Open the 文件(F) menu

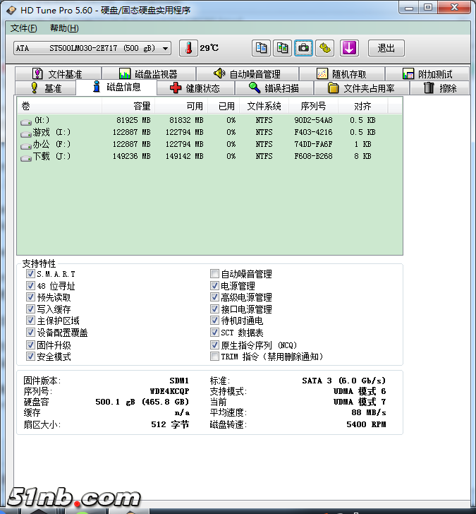24,28
